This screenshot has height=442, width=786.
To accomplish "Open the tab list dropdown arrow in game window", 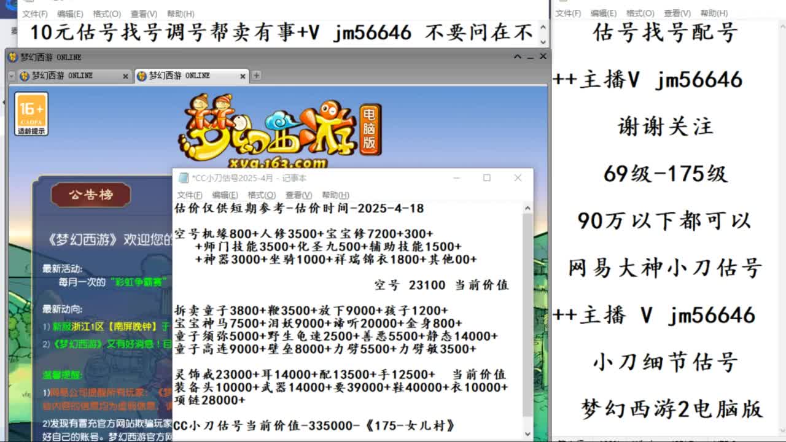I will [11, 76].
